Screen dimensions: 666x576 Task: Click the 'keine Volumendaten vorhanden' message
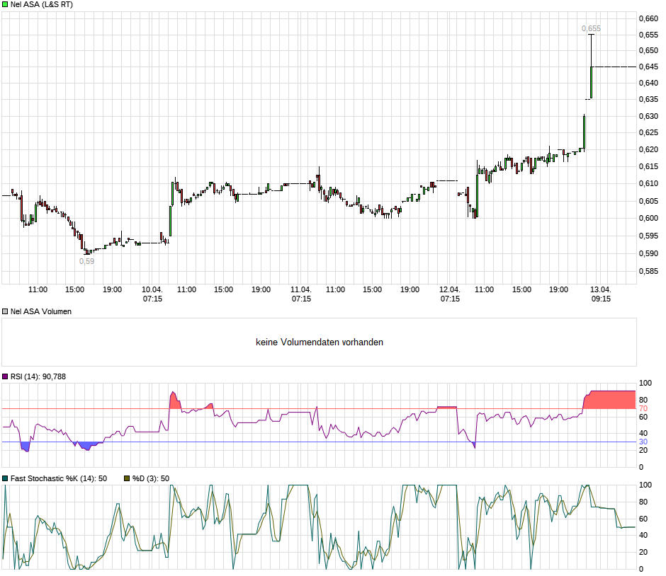pos(320,342)
